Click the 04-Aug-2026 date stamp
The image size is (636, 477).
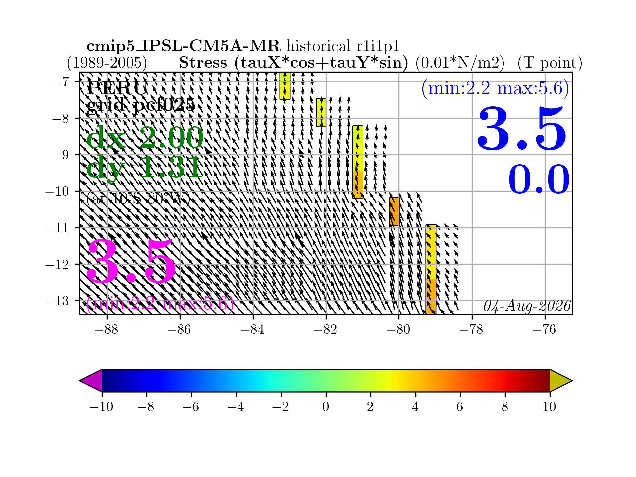527,306
